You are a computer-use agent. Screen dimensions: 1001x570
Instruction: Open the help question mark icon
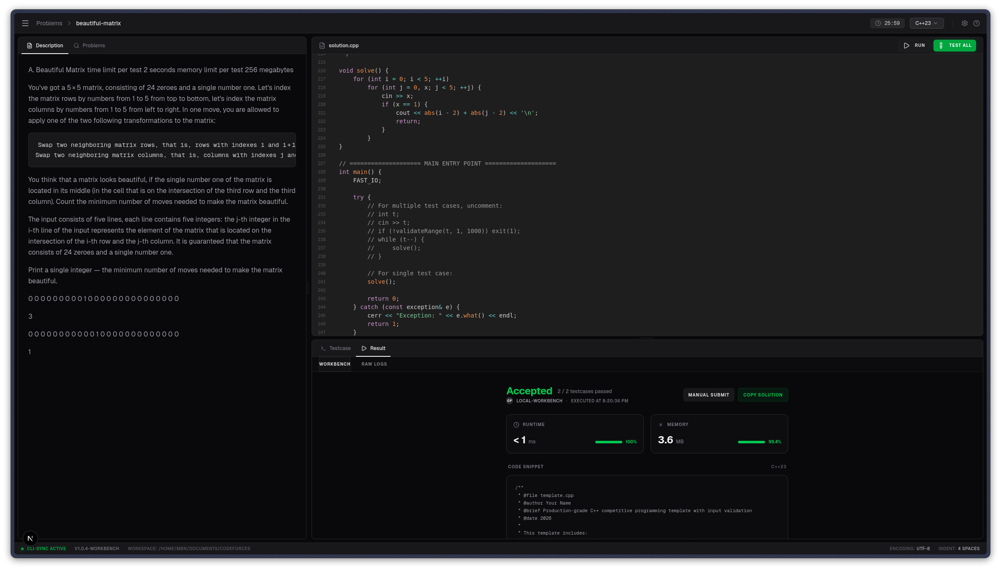tap(977, 23)
